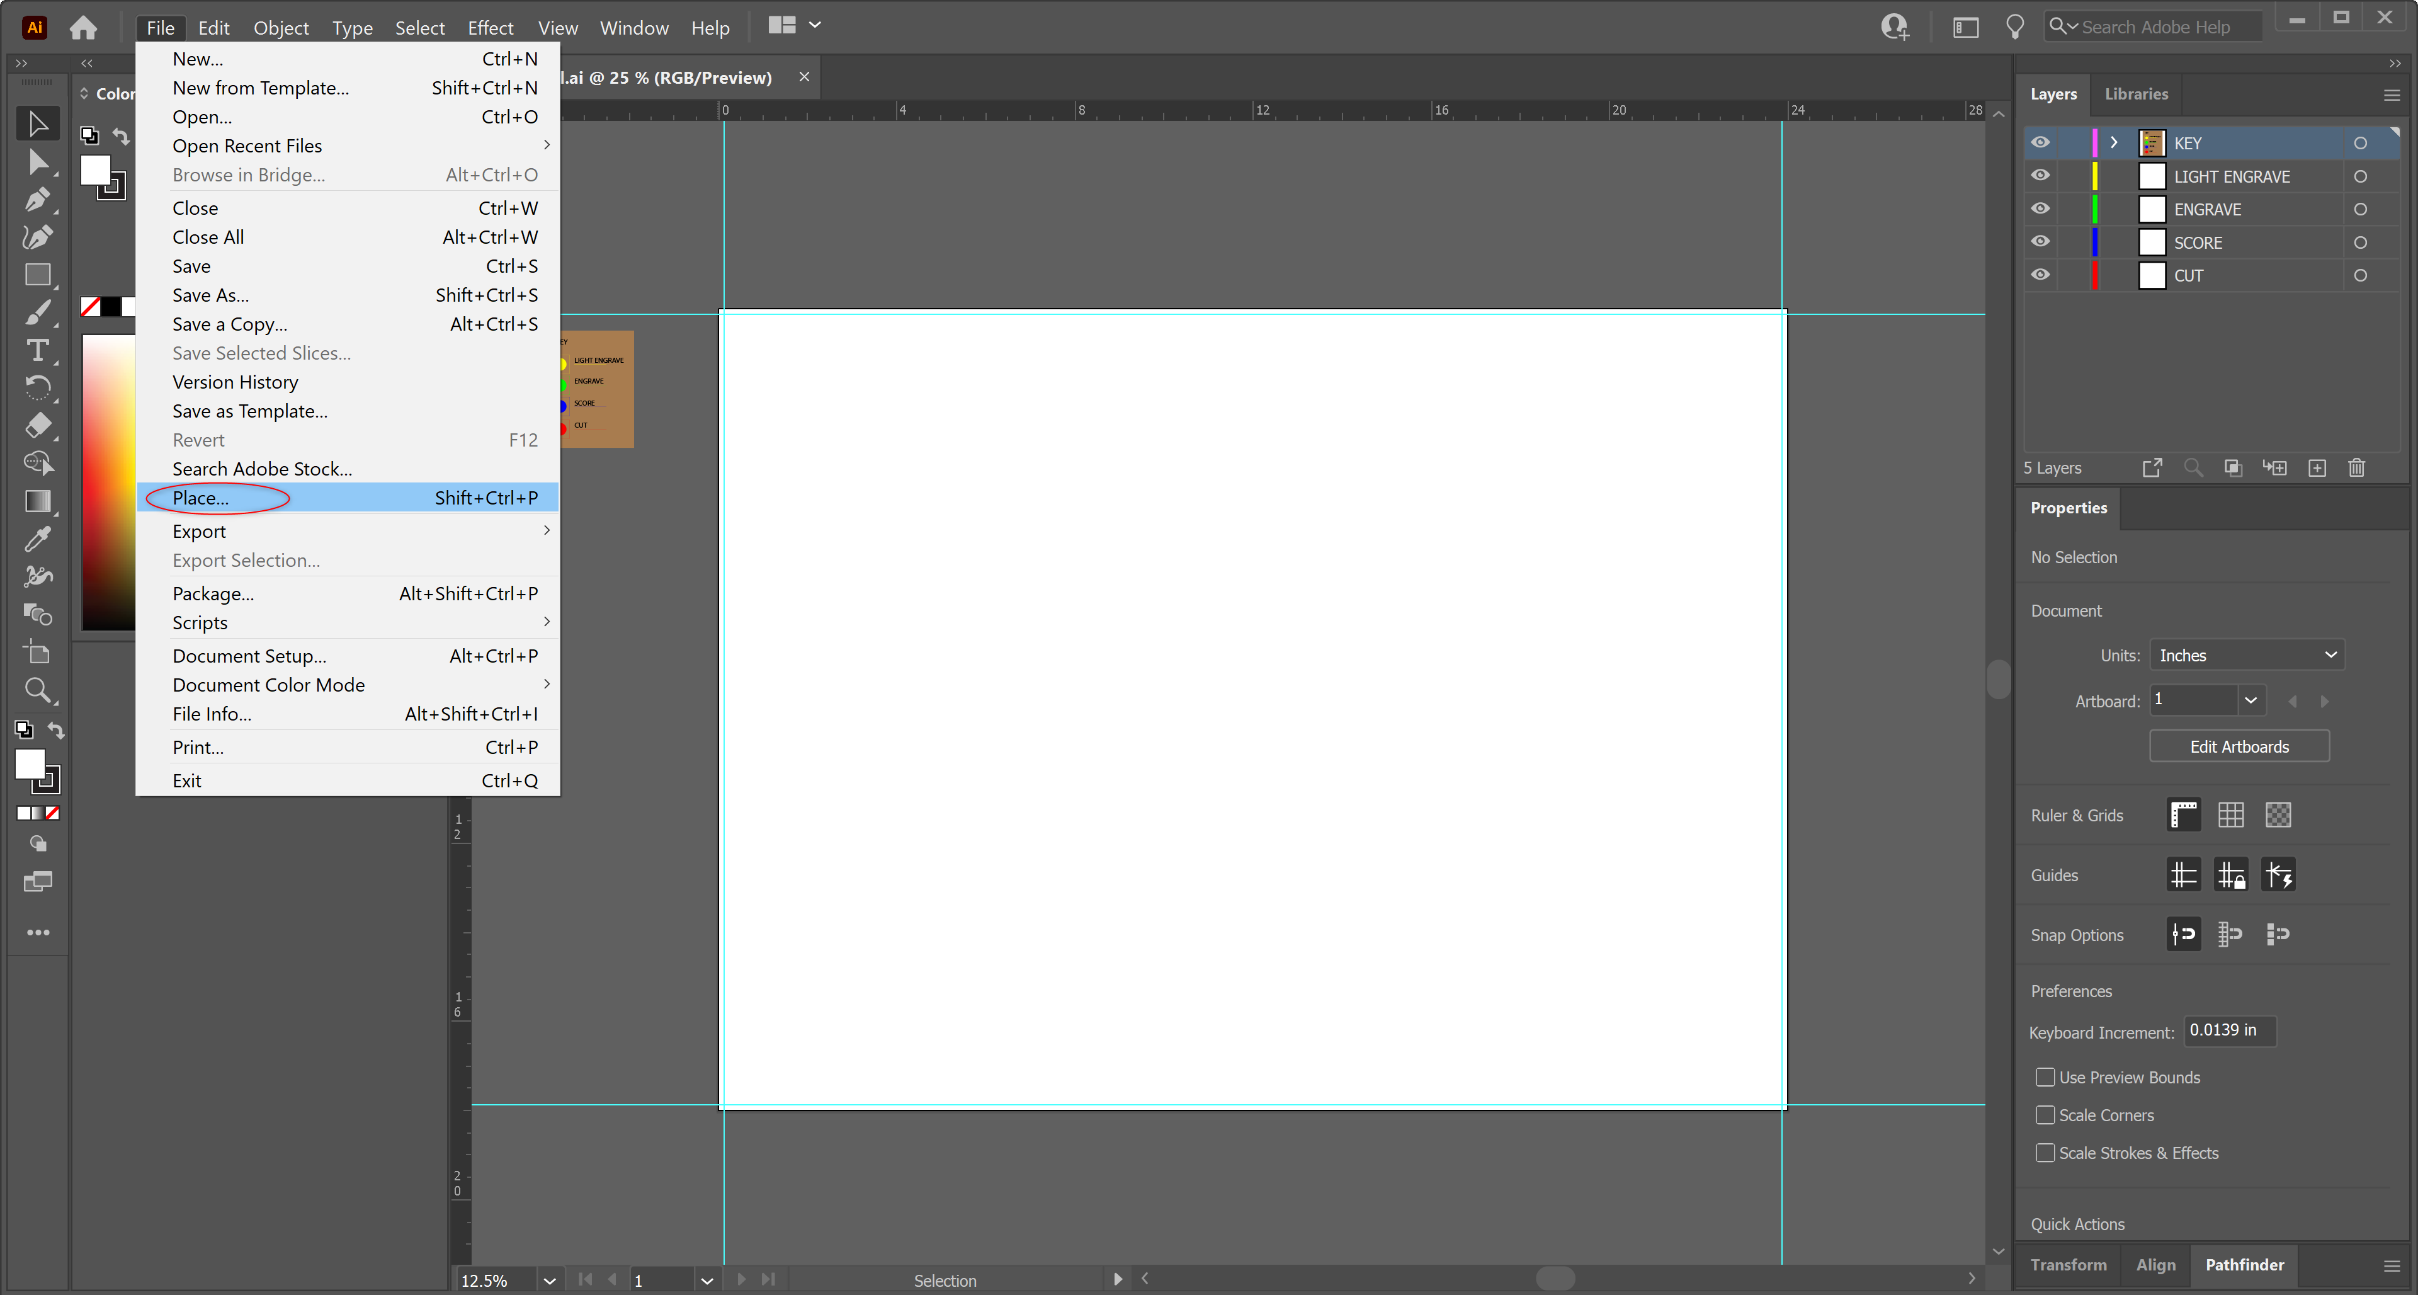Screen dimensions: 2418x1295
Task: Click the Home icon
Action: [x=84, y=27]
